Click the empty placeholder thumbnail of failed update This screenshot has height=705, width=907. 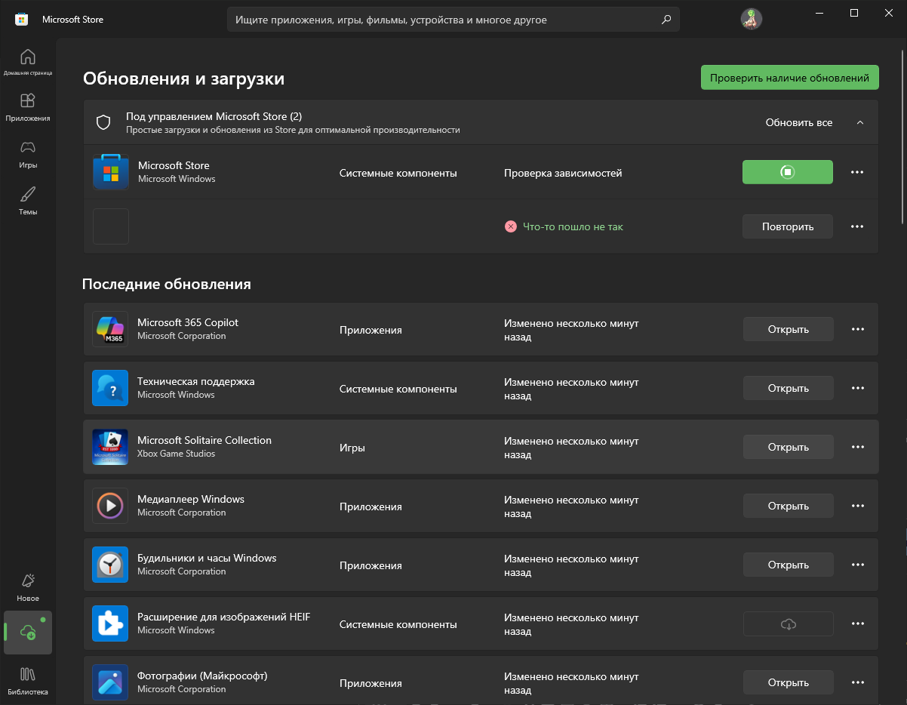coord(111,226)
